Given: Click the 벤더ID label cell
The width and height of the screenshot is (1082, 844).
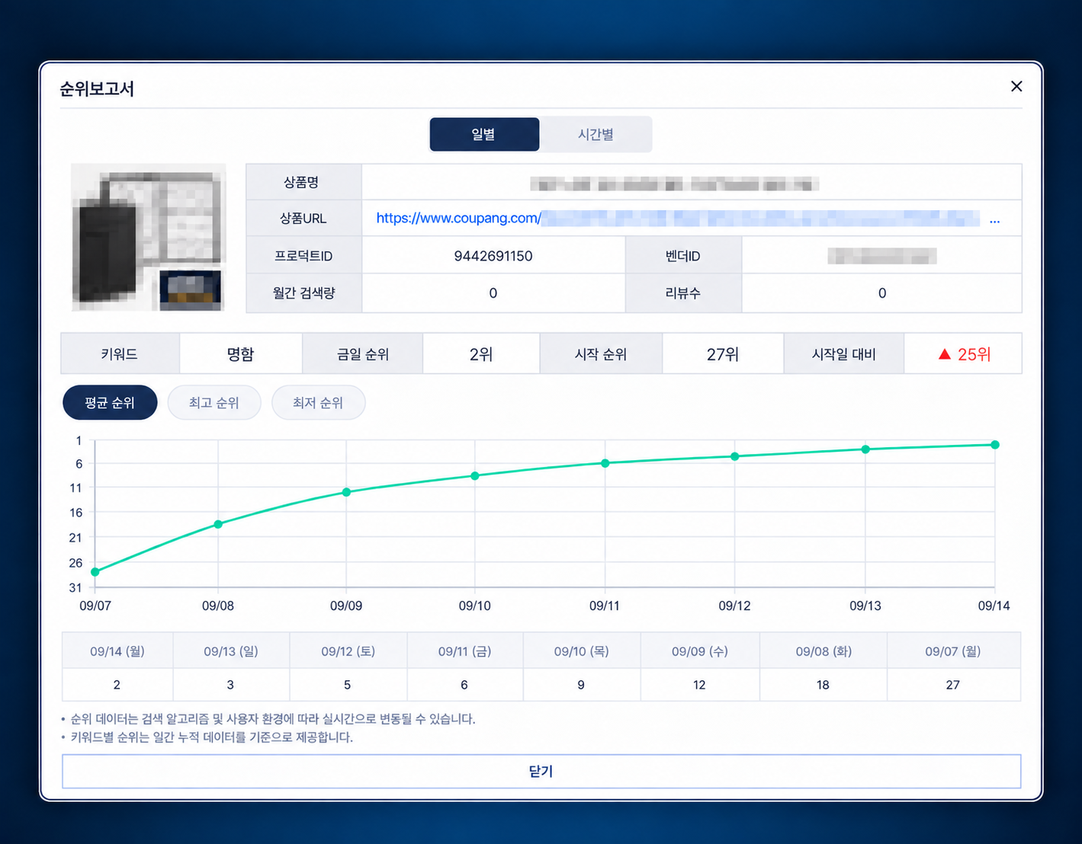Looking at the screenshot, I should [x=683, y=256].
